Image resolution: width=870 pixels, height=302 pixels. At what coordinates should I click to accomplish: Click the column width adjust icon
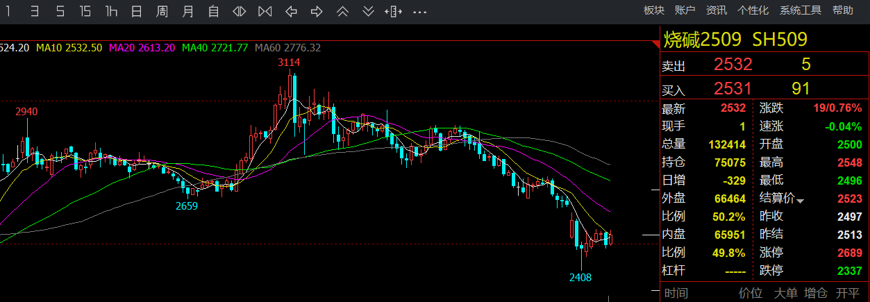[x=394, y=11]
